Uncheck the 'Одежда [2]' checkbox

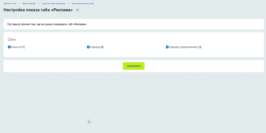pyautogui.click(x=88, y=47)
